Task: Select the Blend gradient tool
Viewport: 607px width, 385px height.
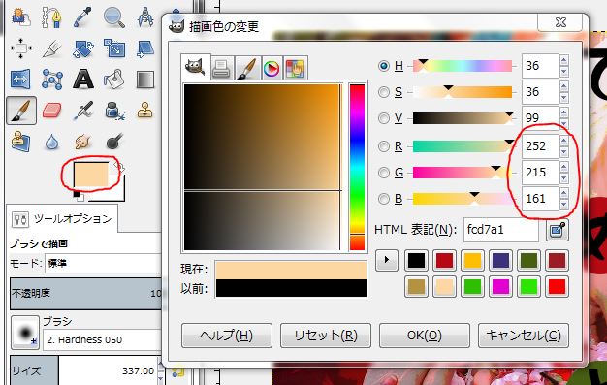Action: [x=145, y=80]
